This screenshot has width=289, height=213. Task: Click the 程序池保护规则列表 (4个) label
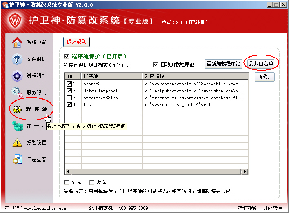coord(96,65)
